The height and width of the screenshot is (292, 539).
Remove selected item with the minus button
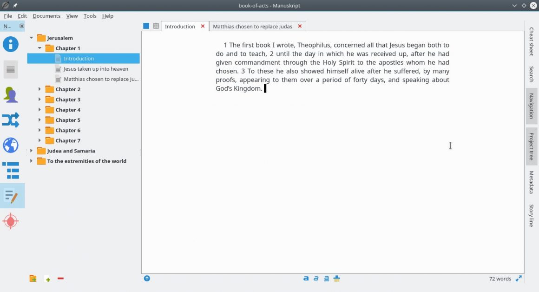60,279
